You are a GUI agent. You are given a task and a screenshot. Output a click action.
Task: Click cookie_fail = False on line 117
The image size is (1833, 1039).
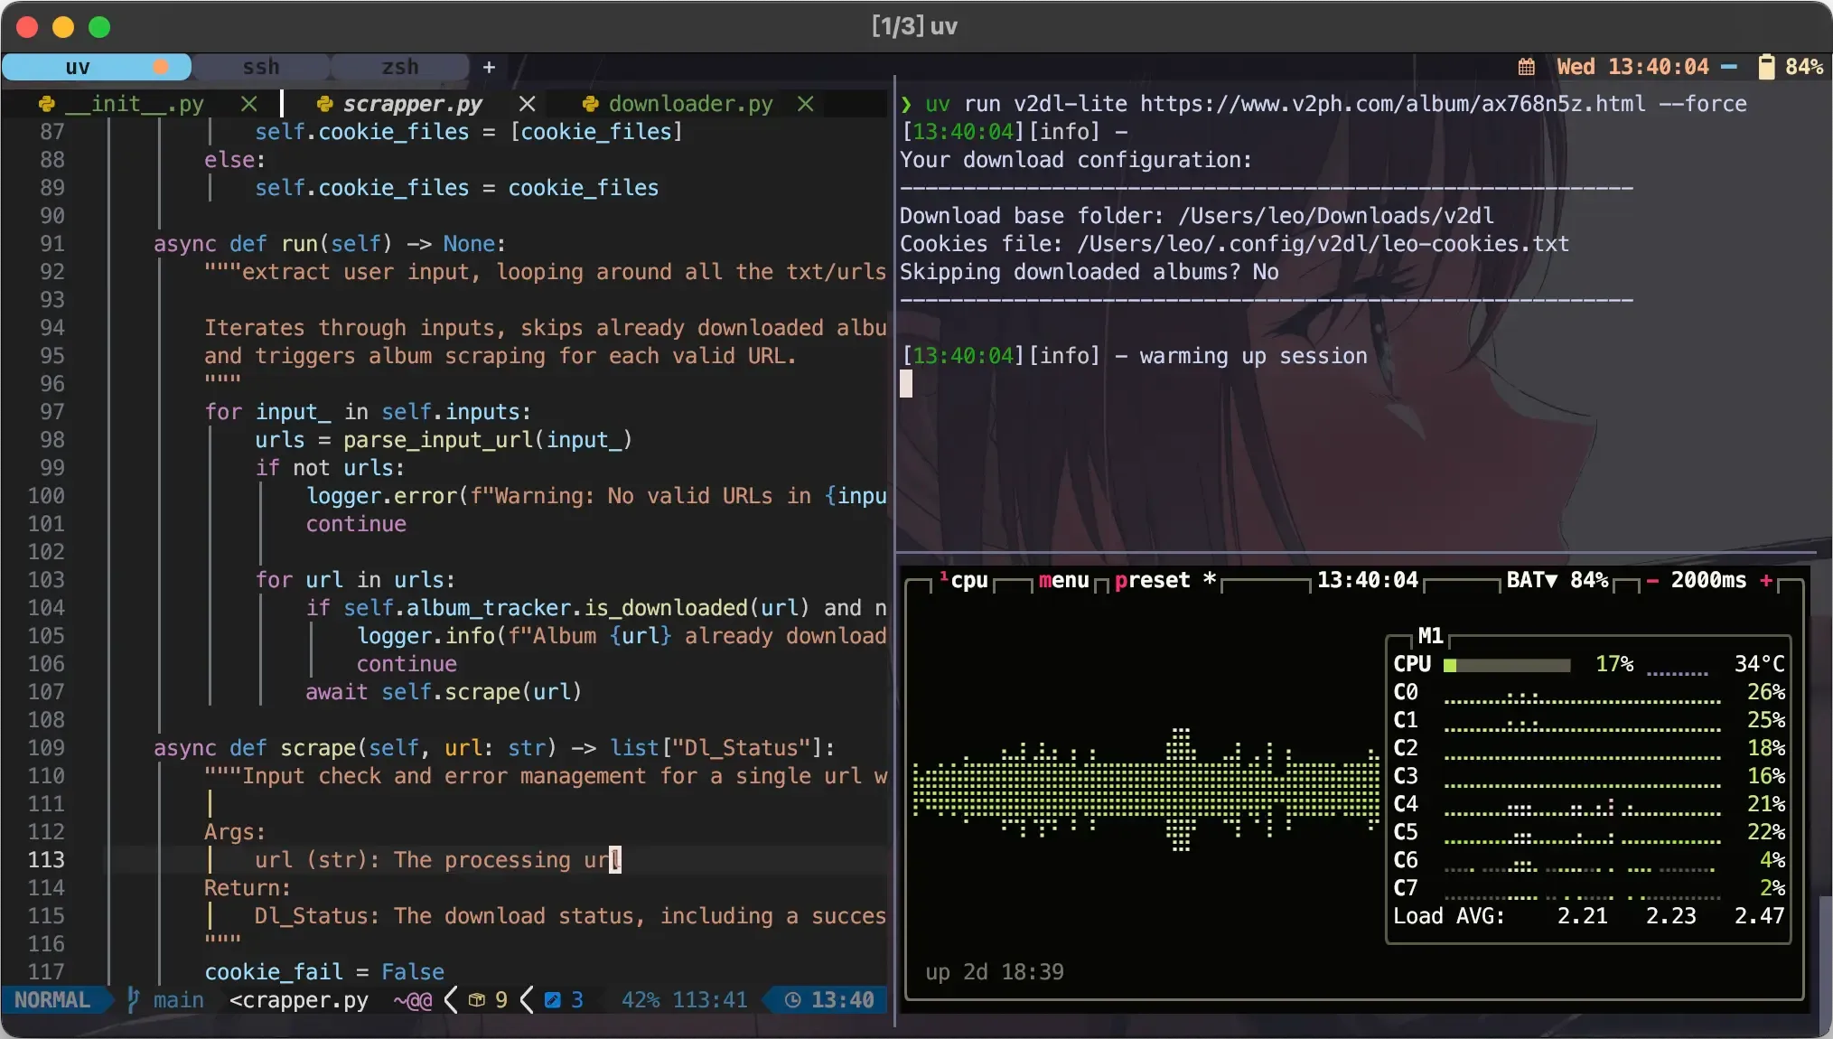point(324,972)
